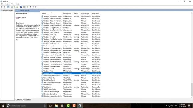This screenshot has width=193, height=108.
Task: Click the gear icon beside Windows Firewall row
Action: point(42,37)
